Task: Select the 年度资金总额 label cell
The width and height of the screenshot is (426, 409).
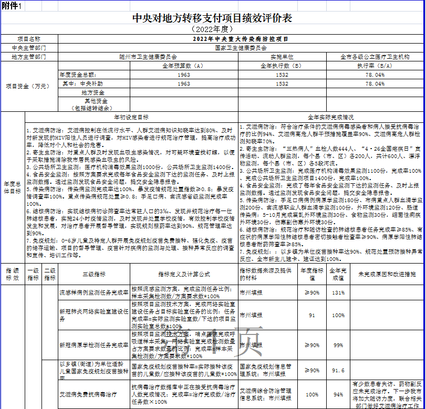Action: pyautogui.click(x=94, y=75)
